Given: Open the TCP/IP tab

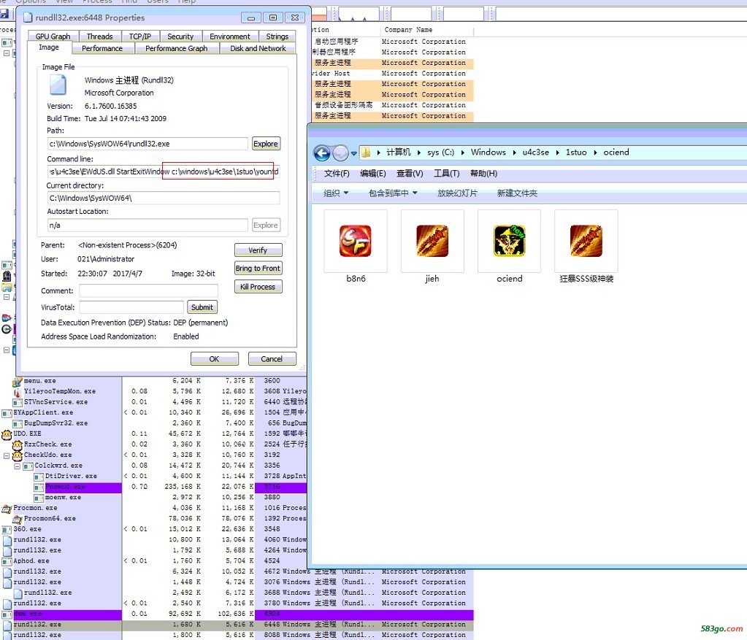Looking at the screenshot, I should click(140, 36).
